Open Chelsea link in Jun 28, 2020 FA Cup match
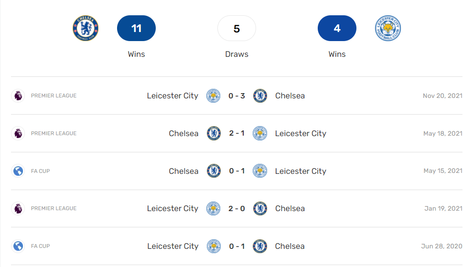Screen dimensions: 473x267 coord(290,246)
